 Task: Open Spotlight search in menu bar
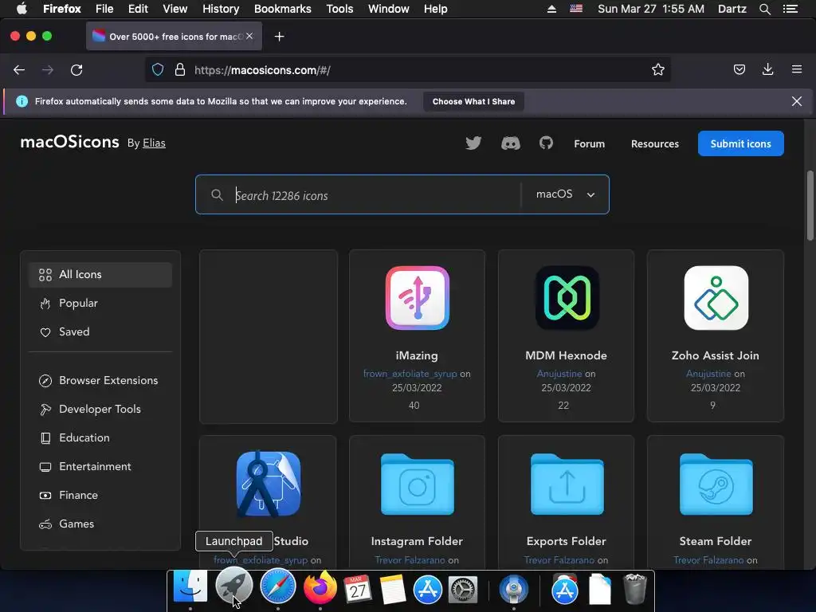click(764, 9)
